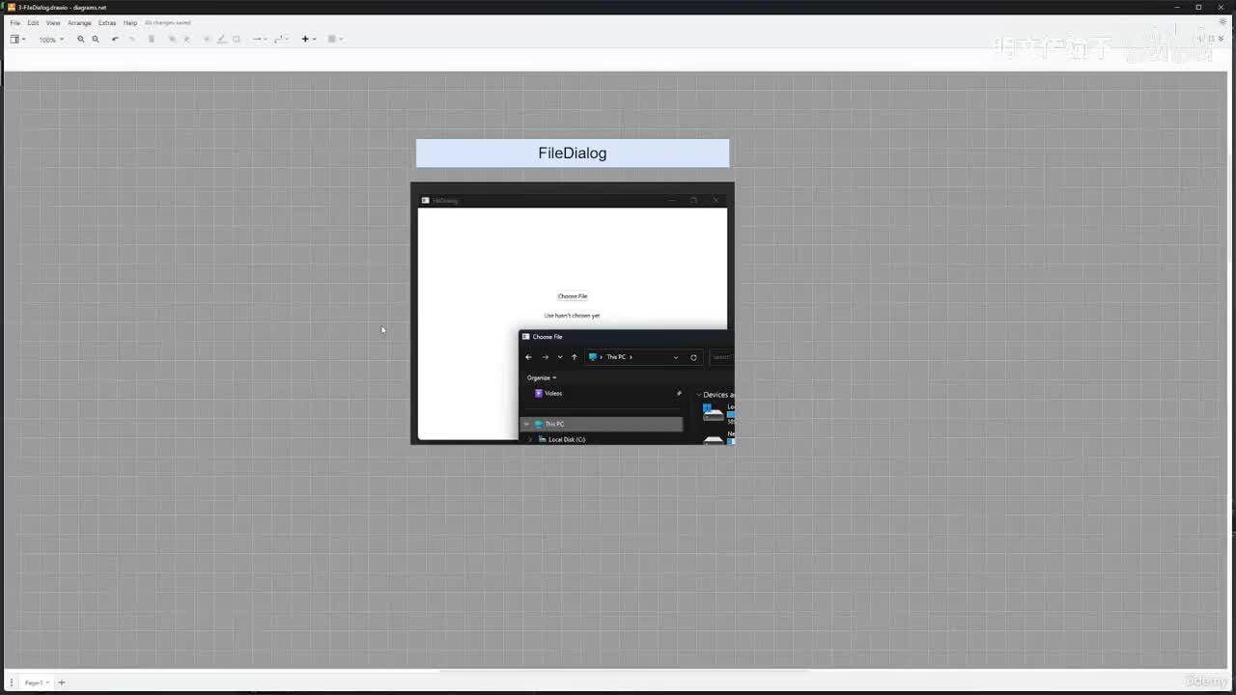Image resolution: width=1236 pixels, height=695 pixels.
Task: Select This PC in the navigation tree
Action: pyautogui.click(x=602, y=424)
